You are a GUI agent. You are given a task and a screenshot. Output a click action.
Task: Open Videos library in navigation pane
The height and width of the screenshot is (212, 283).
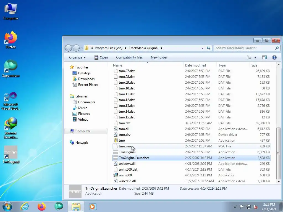[83, 120]
